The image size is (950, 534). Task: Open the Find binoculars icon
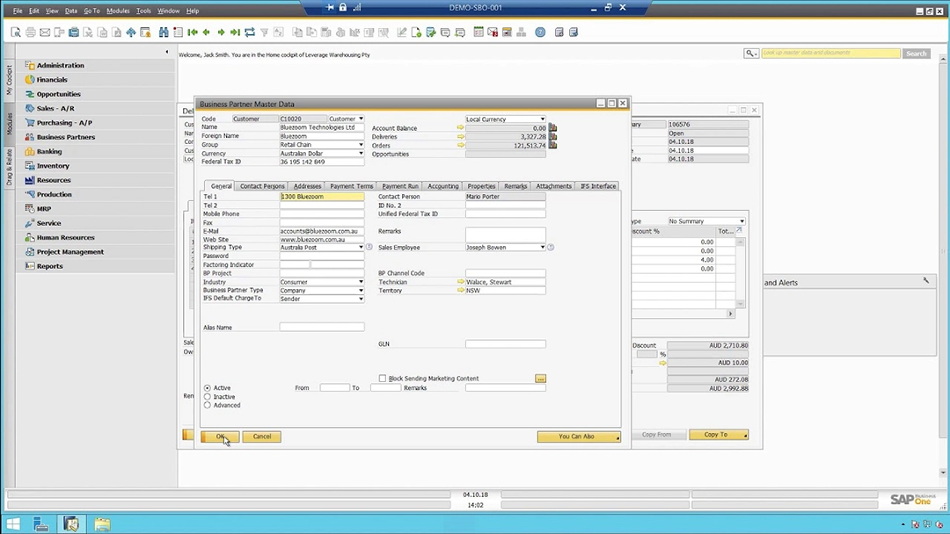[x=164, y=32]
